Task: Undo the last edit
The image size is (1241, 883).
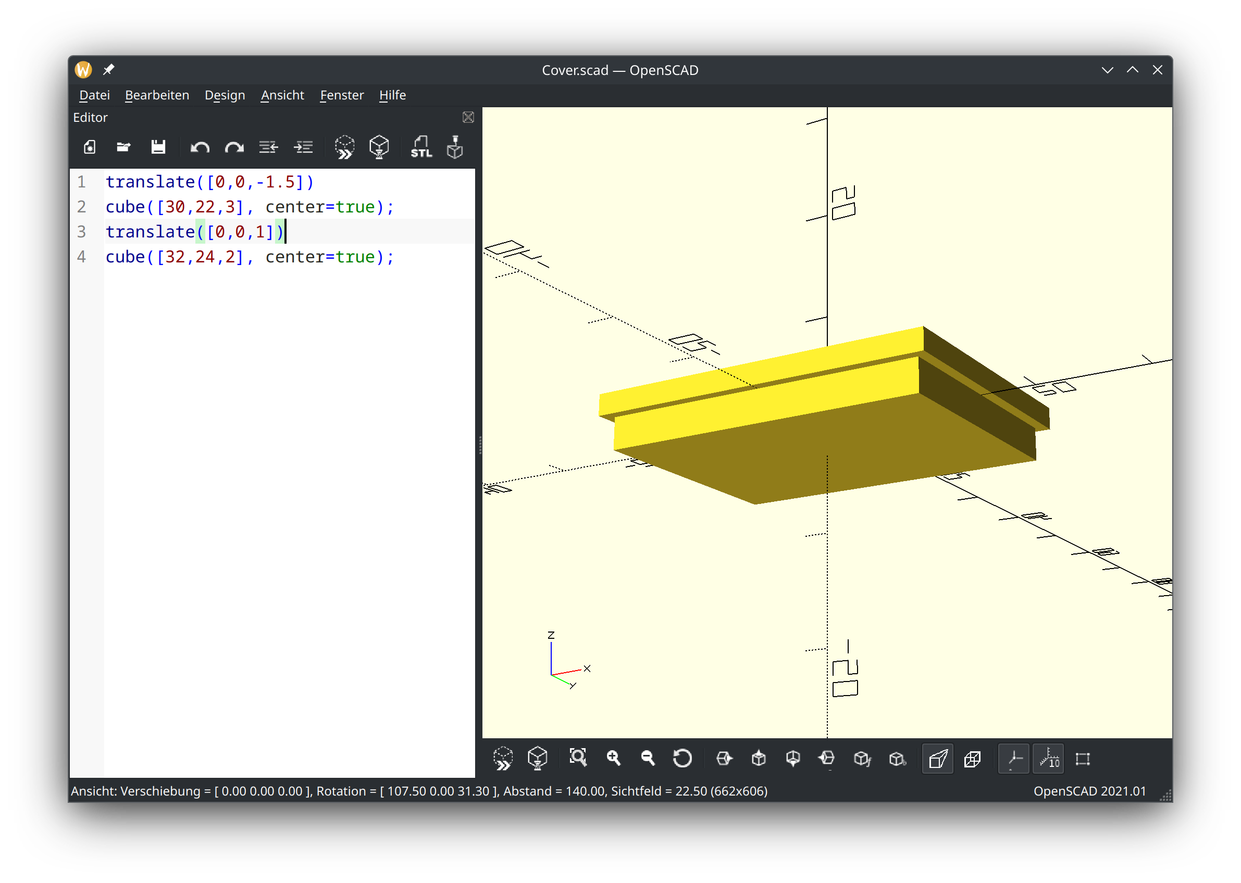Action: (200, 147)
